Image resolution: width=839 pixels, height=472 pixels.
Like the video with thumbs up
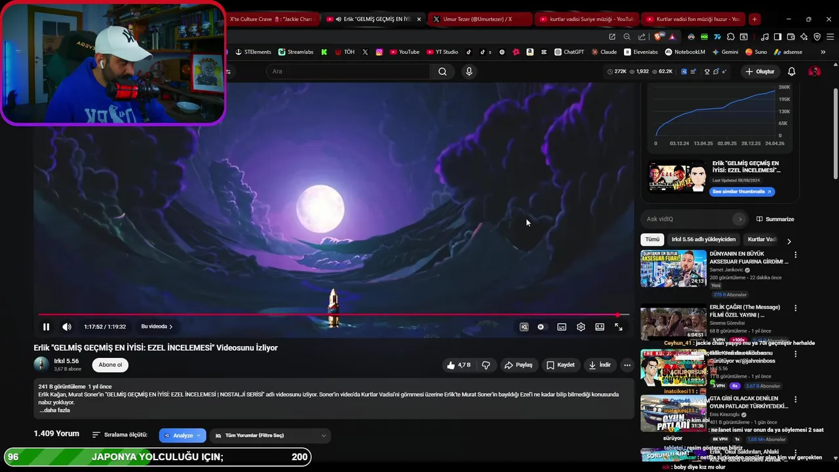point(458,365)
